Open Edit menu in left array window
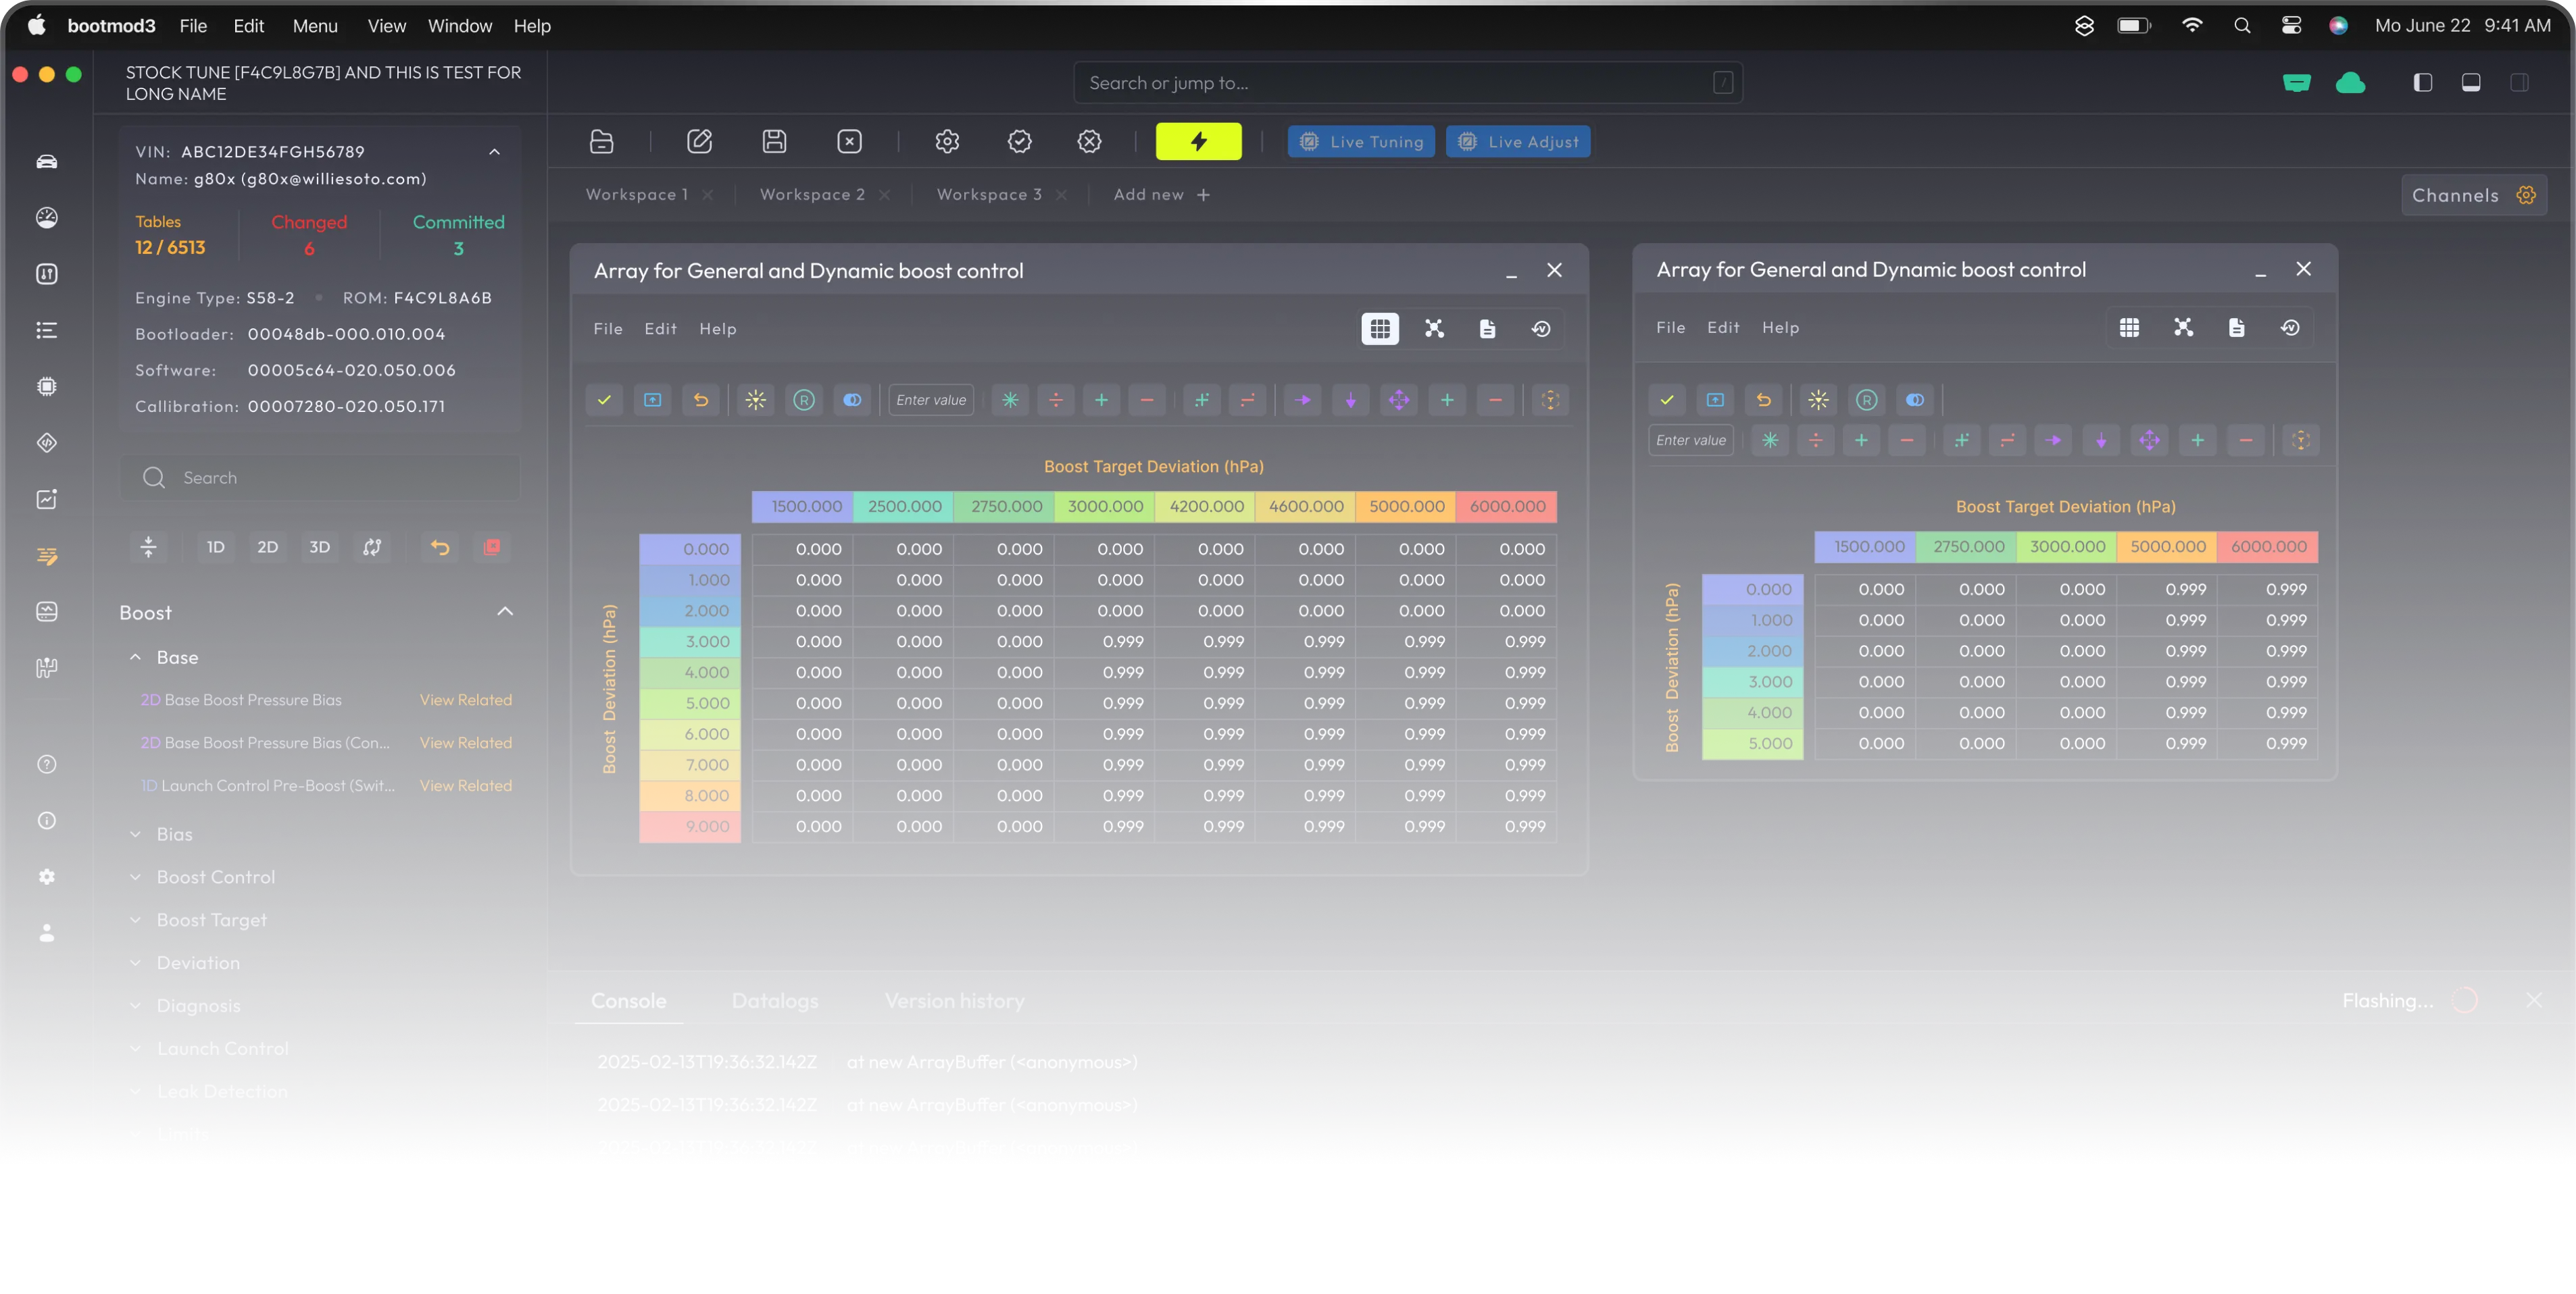 tap(660, 329)
